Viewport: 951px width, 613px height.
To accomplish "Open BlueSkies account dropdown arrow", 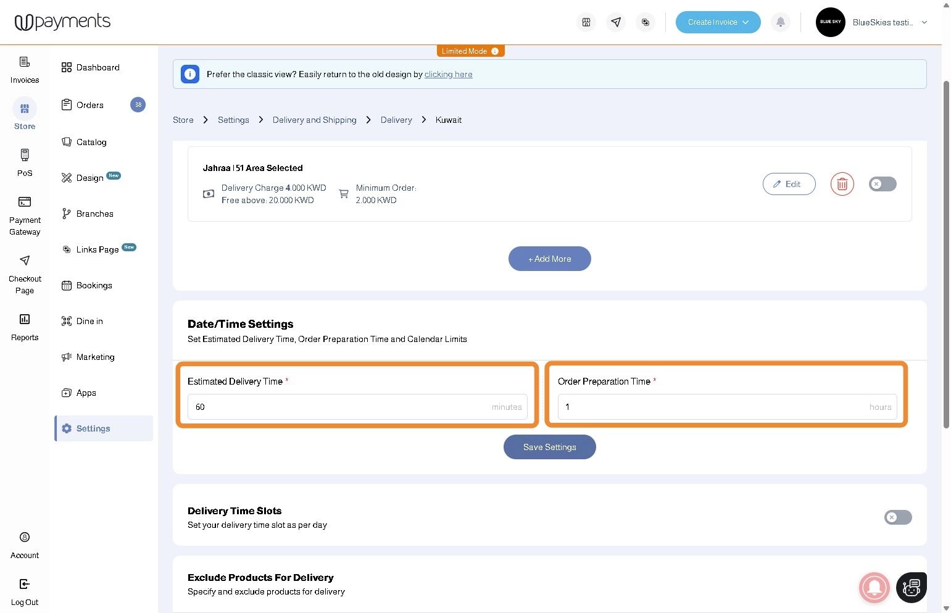I will click(x=924, y=22).
